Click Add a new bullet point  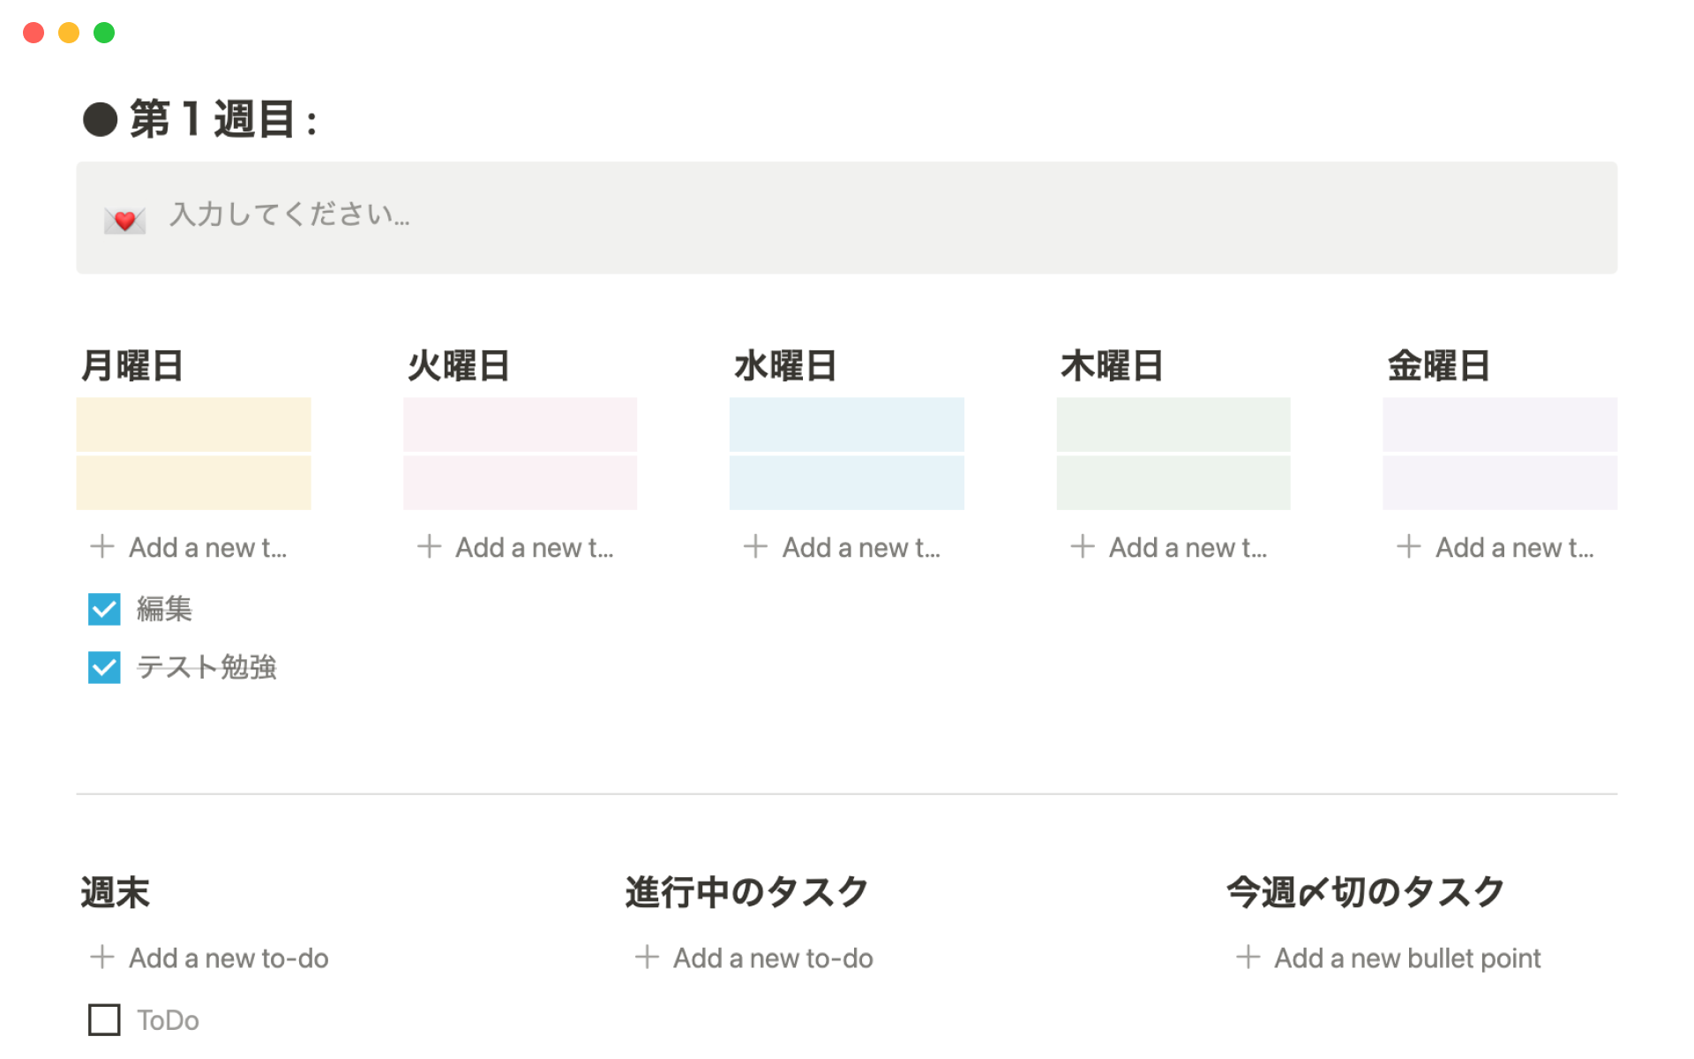(x=1406, y=958)
